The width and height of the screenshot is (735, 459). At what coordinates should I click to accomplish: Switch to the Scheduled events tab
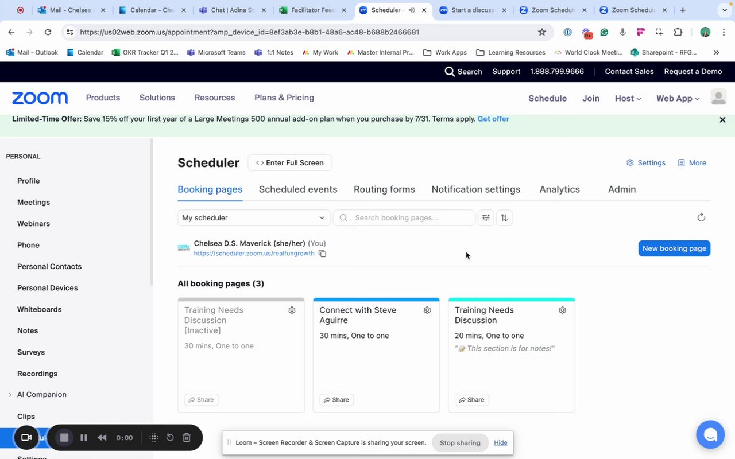(298, 189)
